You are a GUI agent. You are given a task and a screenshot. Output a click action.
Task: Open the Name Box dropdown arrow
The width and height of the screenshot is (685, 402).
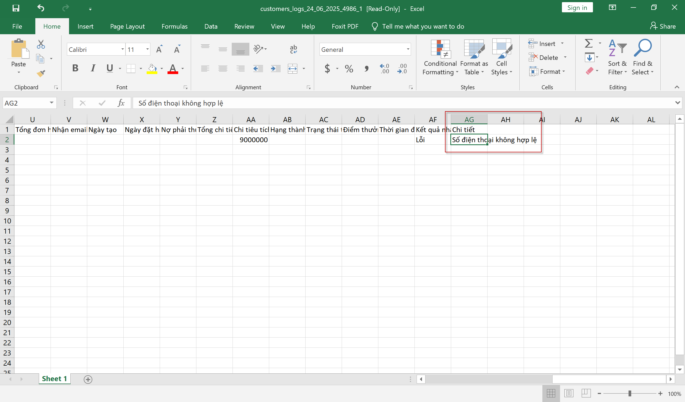tap(51, 103)
